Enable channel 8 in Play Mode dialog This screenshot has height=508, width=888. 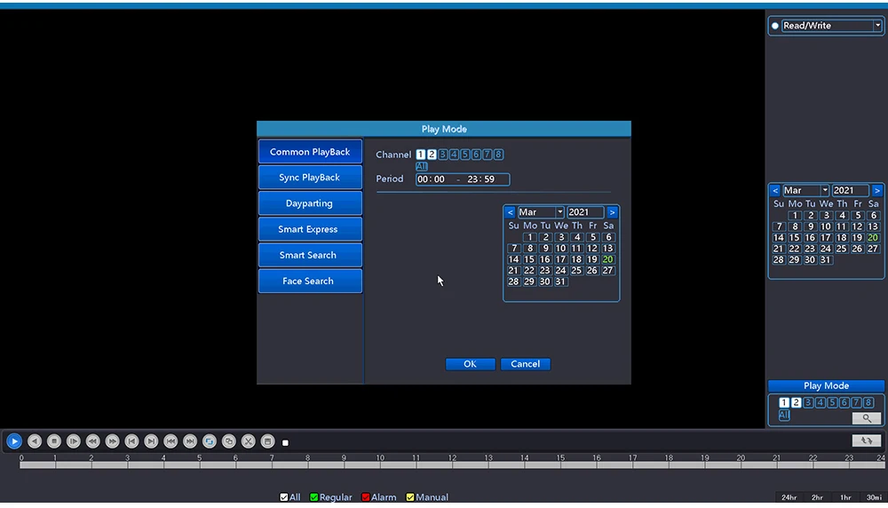(x=498, y=155)
